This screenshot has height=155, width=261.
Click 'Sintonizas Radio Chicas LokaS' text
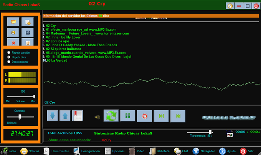click(123, 133)
